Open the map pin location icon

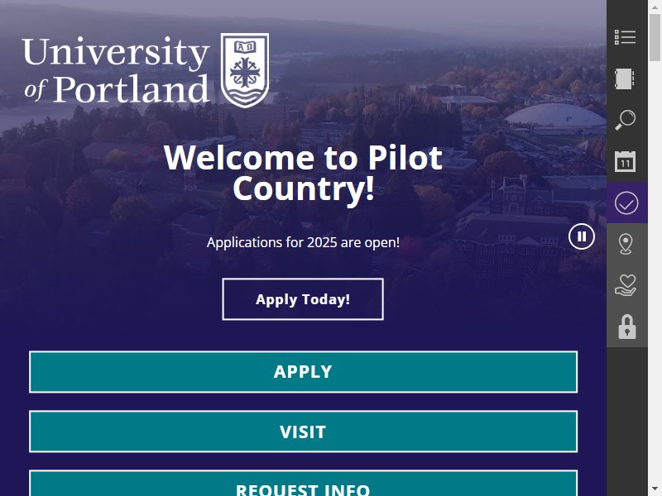click(626, 244)
